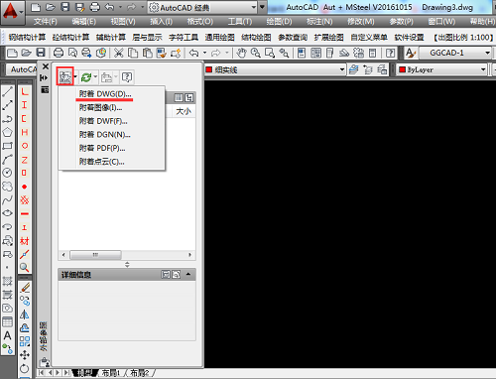Select the Mirror modify tool
The height and width of the screenshot is (379, 496).
pyautogui.click(x=25, y=315)
